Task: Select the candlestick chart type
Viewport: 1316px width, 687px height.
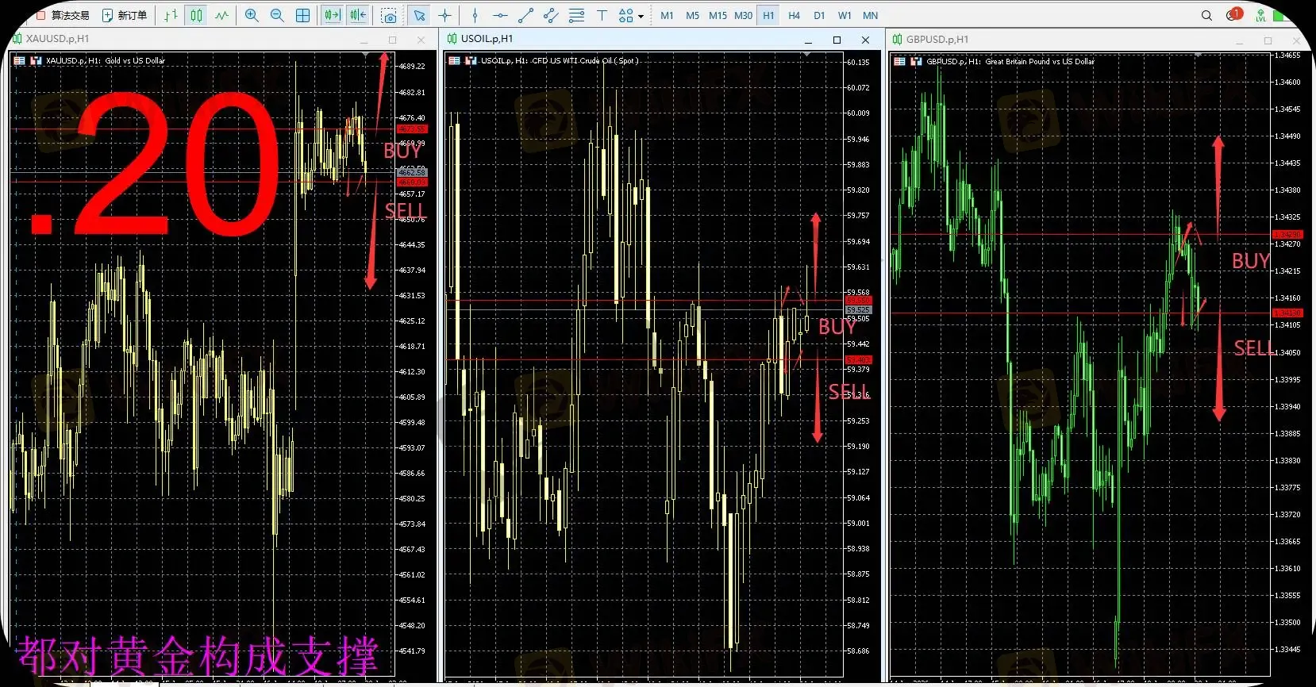Action: point(196,15)
